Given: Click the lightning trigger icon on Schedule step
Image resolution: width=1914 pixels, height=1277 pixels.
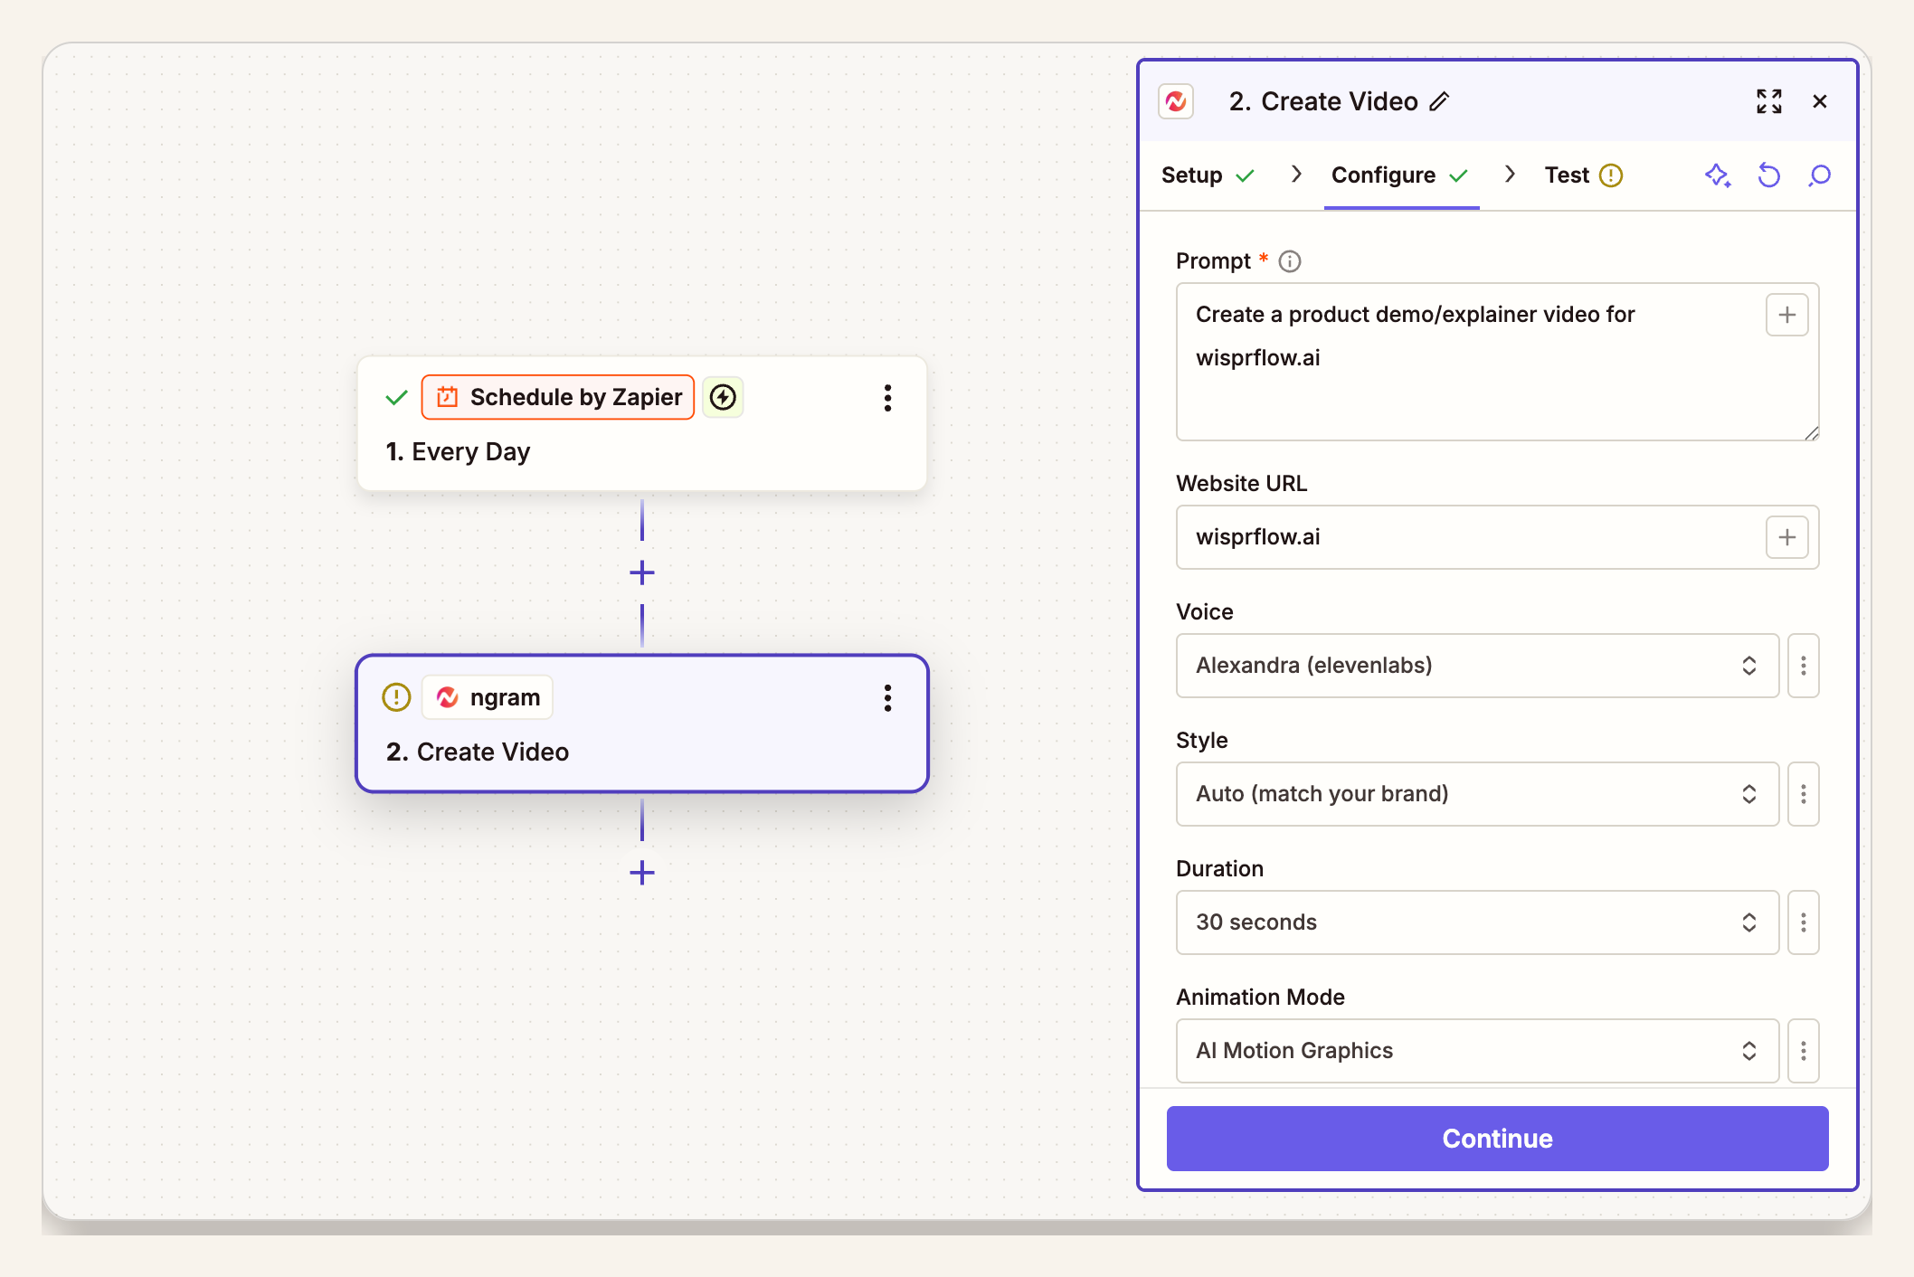Looking at the screenshot, I should coord(723,397).
